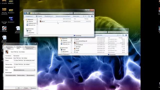Open the view options arrow in the gta_sa window
The image size is (160, 90).
pyautogui.click(x=85, y=16)
